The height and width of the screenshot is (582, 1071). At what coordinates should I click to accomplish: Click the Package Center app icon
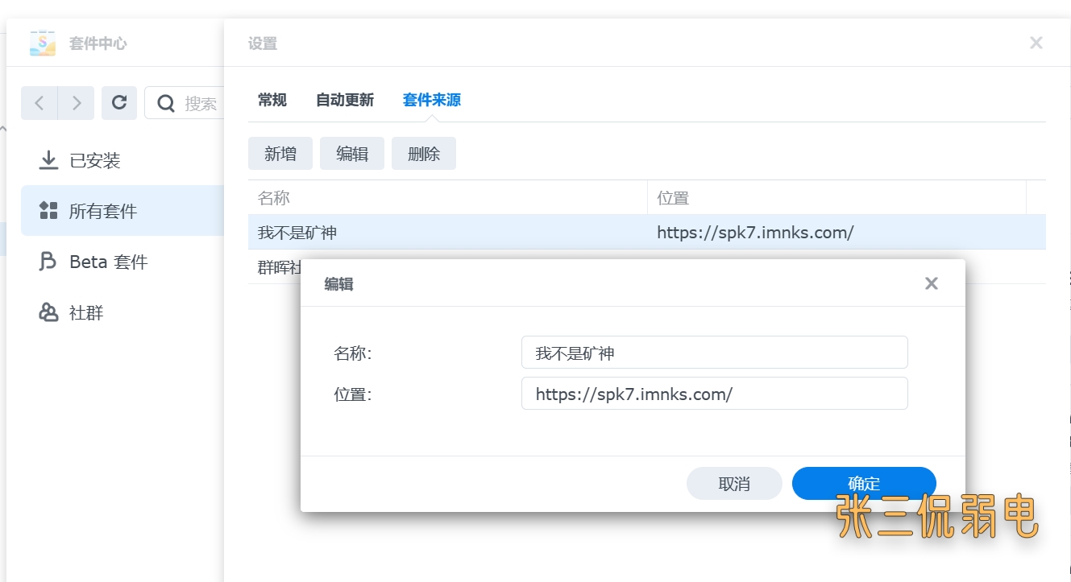click(43, 43)
